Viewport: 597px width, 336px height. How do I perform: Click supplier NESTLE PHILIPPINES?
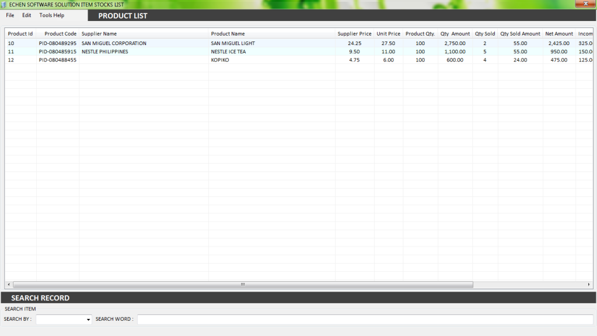point(104,52)
